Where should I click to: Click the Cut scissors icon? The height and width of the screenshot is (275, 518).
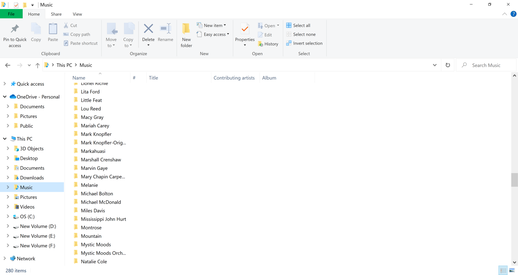66,25
